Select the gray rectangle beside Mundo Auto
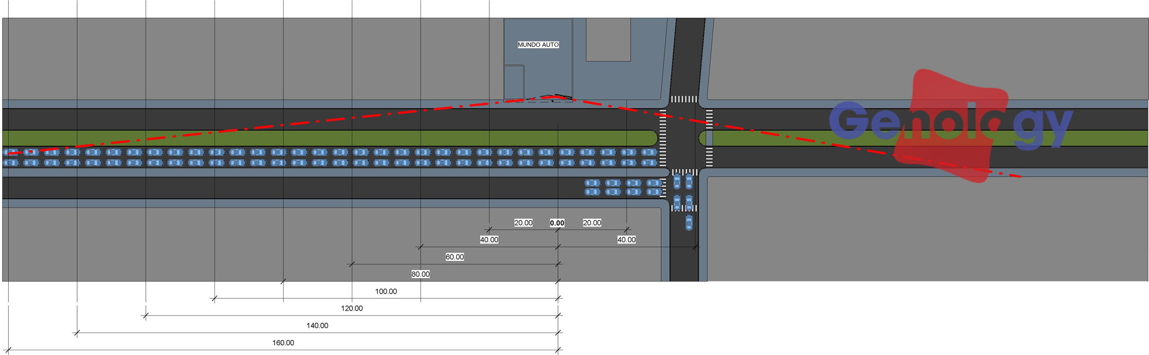Image resolution: width=1149 pixels, height=355 pixels. 608,40
